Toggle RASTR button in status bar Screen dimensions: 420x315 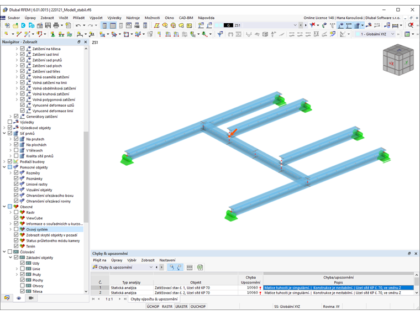point(167,306)
